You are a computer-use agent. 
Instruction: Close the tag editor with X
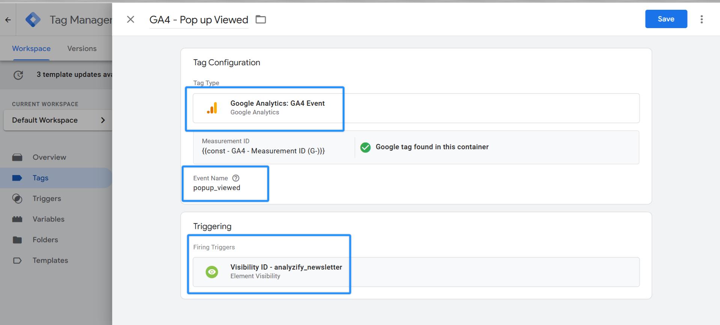pos(131,19)
